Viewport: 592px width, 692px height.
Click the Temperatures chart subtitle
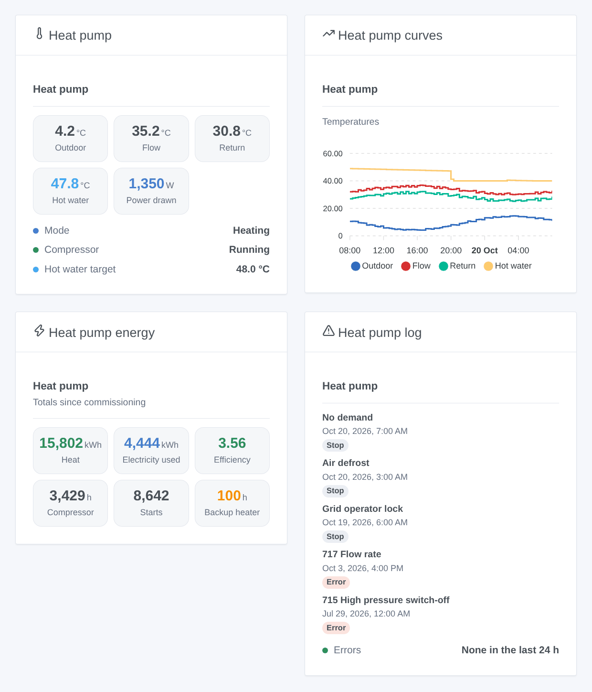coord(350,122)
